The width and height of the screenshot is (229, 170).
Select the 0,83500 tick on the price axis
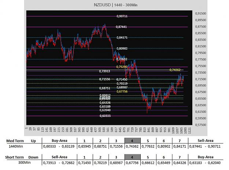(x=200, y=40)
